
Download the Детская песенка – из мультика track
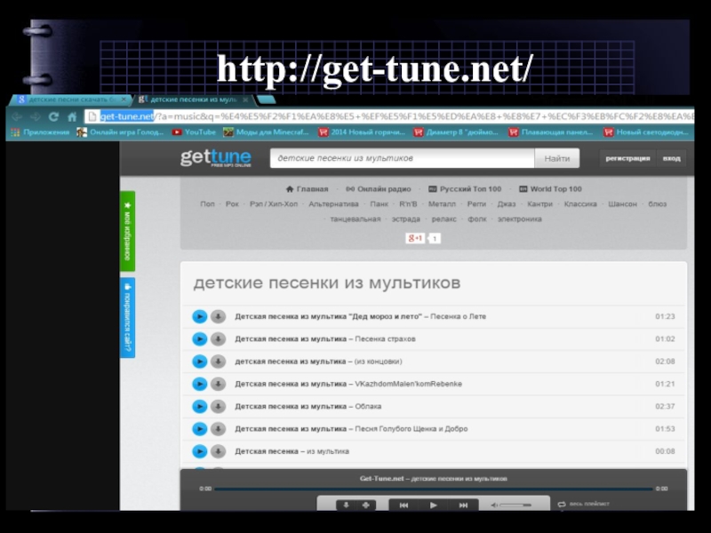point(218,451)
